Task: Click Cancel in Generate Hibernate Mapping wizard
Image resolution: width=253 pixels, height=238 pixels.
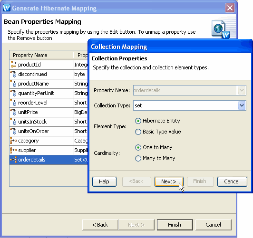Action: point(214,225)
